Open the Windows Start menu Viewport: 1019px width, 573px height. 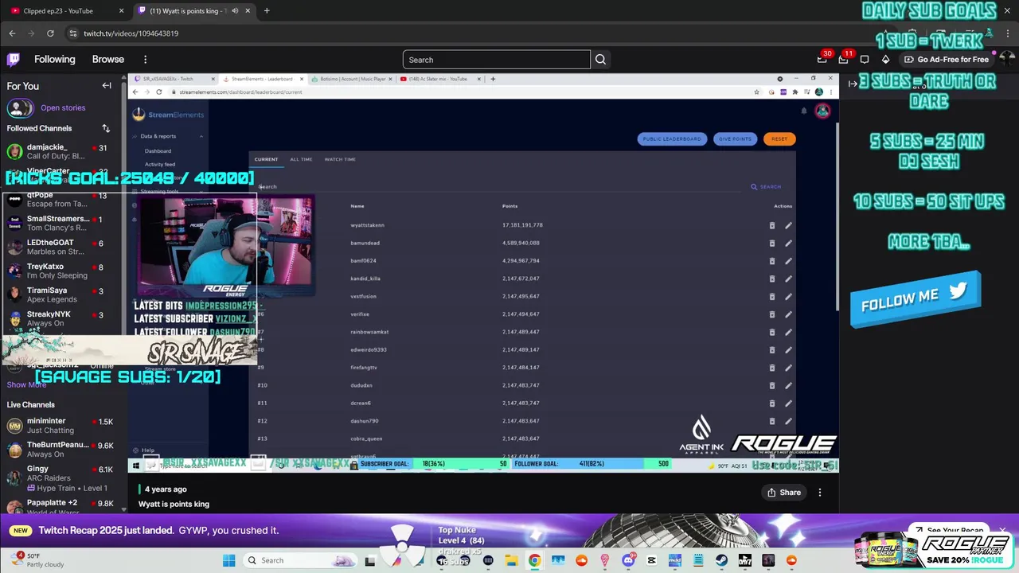click(229, 560)
